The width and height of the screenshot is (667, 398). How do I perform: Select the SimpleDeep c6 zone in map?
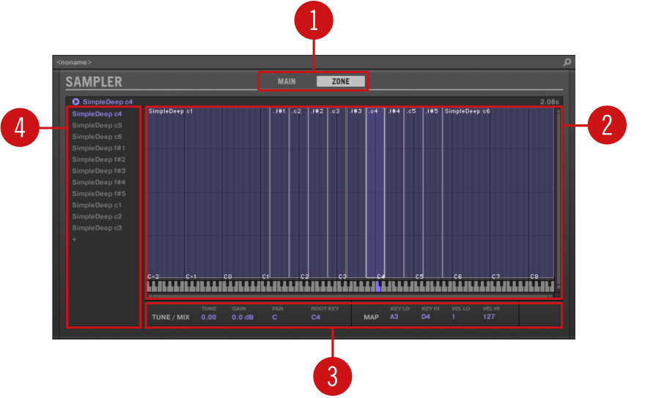498,190
